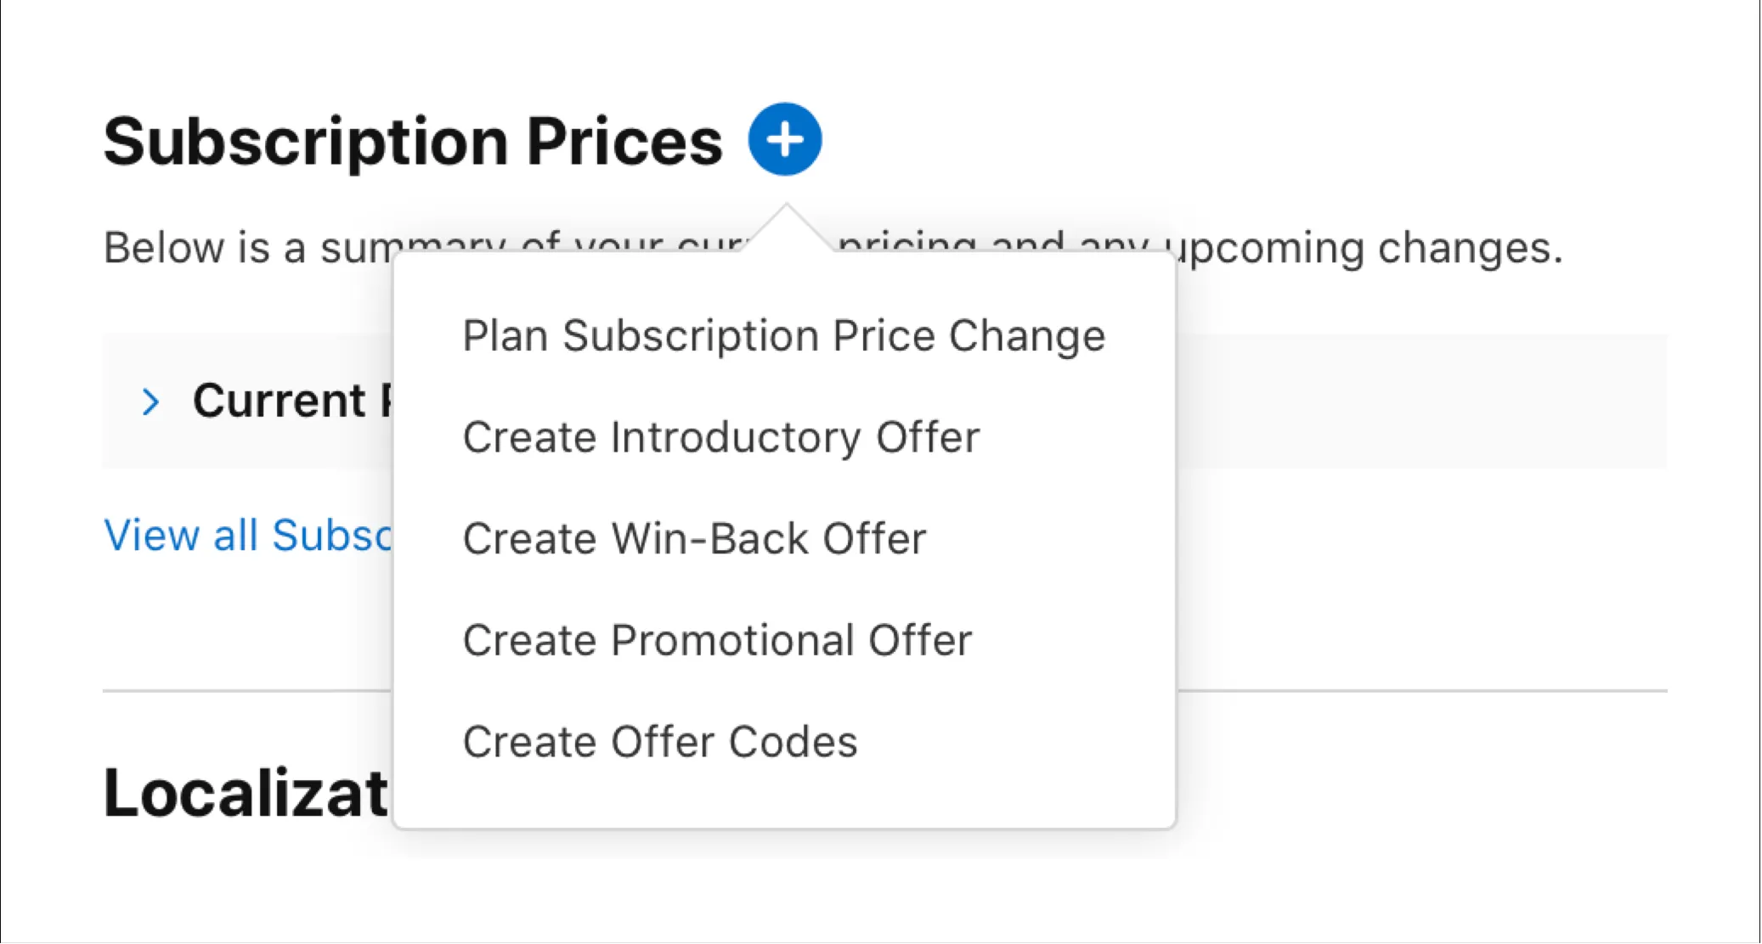The width and height of the screenshot is (1762, 944).
Task: Select Create Offer Codes item
Action: pos(658,741)
